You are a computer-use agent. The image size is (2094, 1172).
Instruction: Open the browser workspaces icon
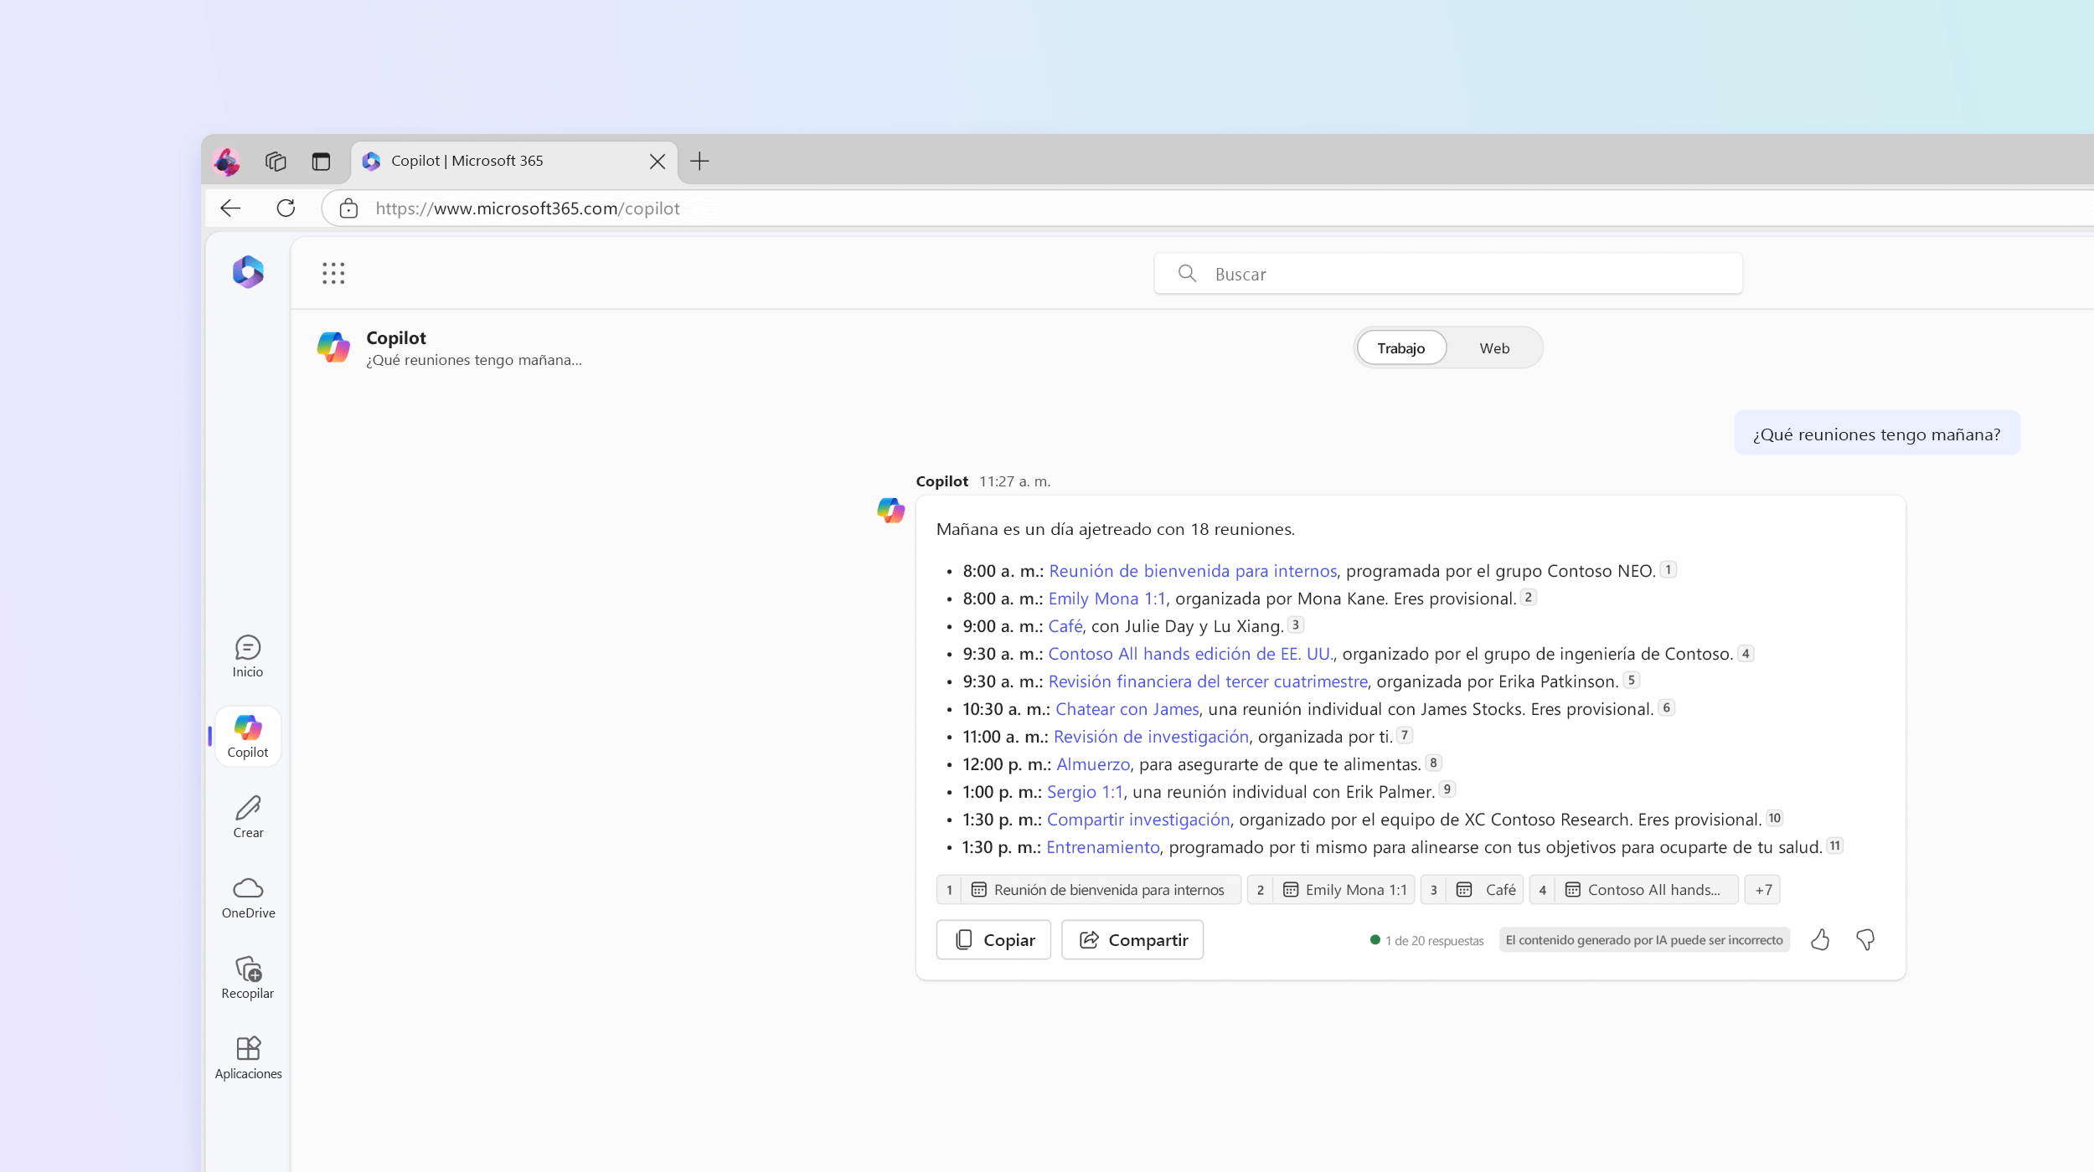pyautogui.click(x=276, y=161)
